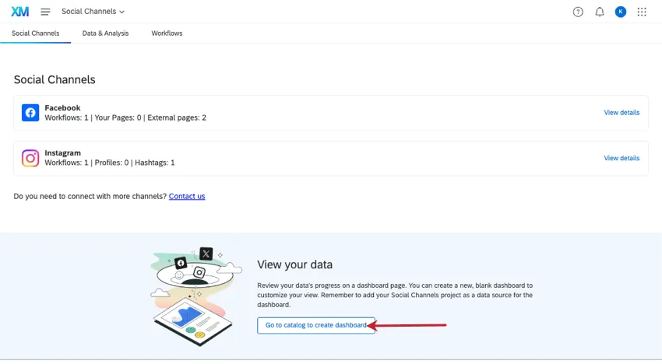662x364 pixels.
Task: Open the notifications bell
Action: click(x=600, y=12)
